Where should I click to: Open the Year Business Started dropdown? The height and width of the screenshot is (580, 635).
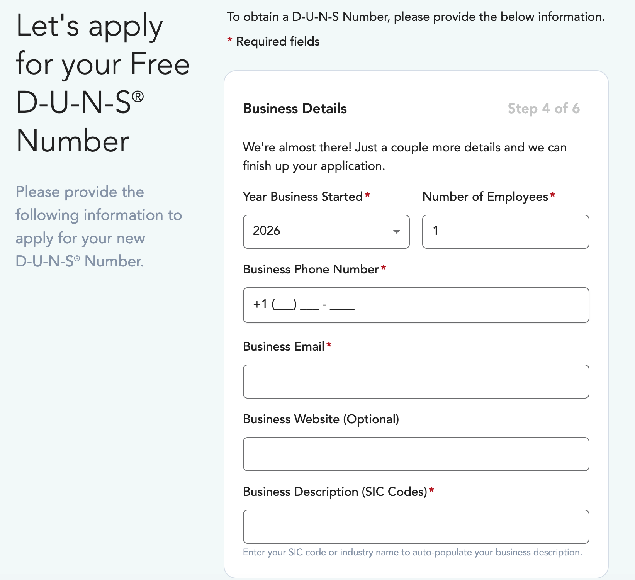point(326,231)
